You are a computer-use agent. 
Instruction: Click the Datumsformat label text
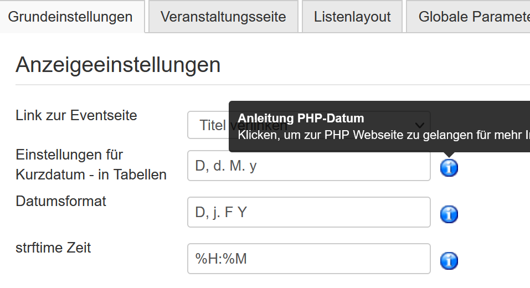coord(61,201)
